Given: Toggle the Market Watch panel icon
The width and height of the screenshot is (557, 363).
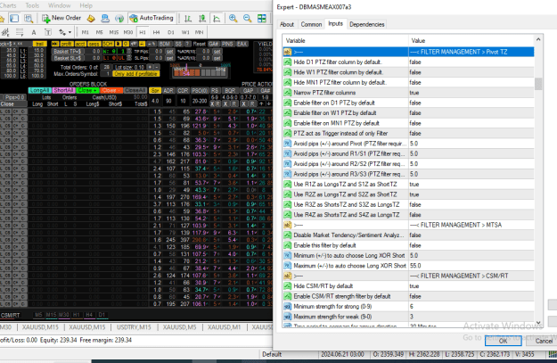Looking at the screenshot, I should tap(14, 18).
